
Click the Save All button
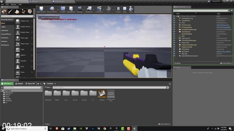pyautogui.click(x=30, y=84)
